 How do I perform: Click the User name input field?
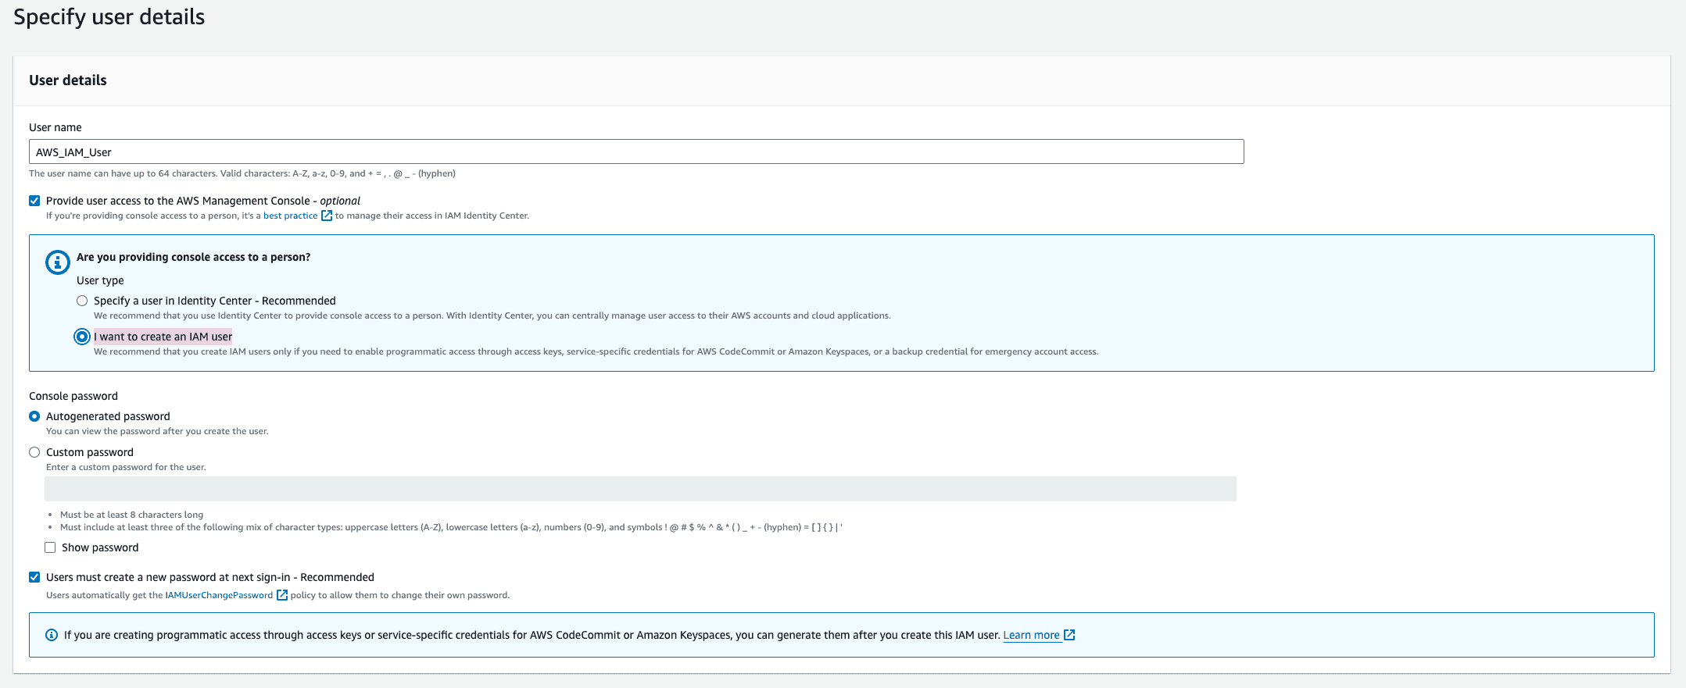point(635,152)
